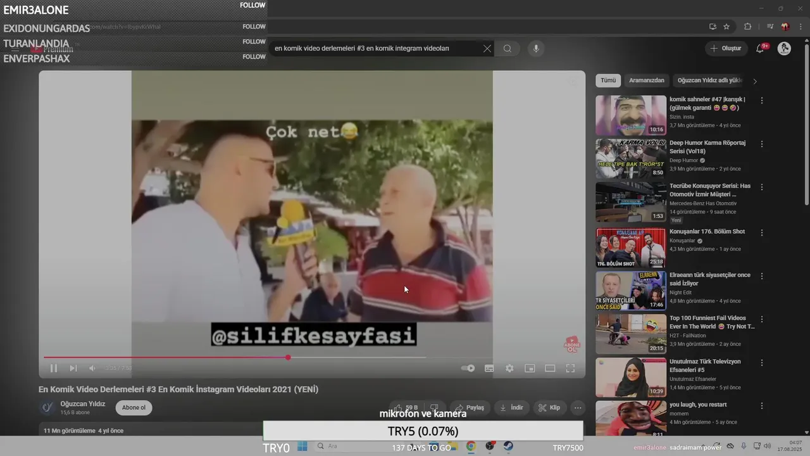Open YouTube notifications bell
Screen dimensions: 810x456
click(761, 49)
